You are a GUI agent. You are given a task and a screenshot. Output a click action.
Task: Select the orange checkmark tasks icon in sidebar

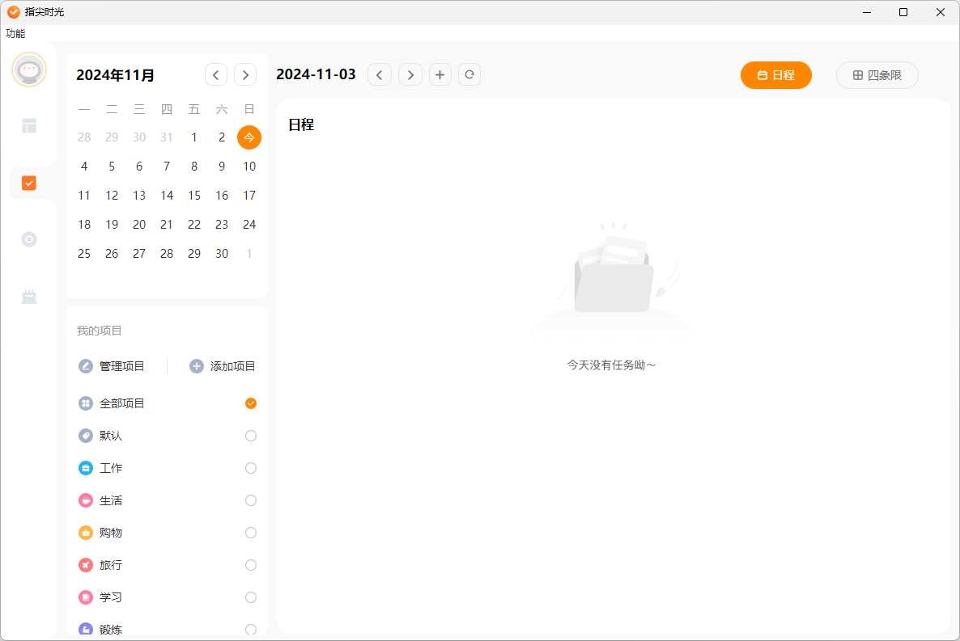pyautogui.click(x=29, y=183)
